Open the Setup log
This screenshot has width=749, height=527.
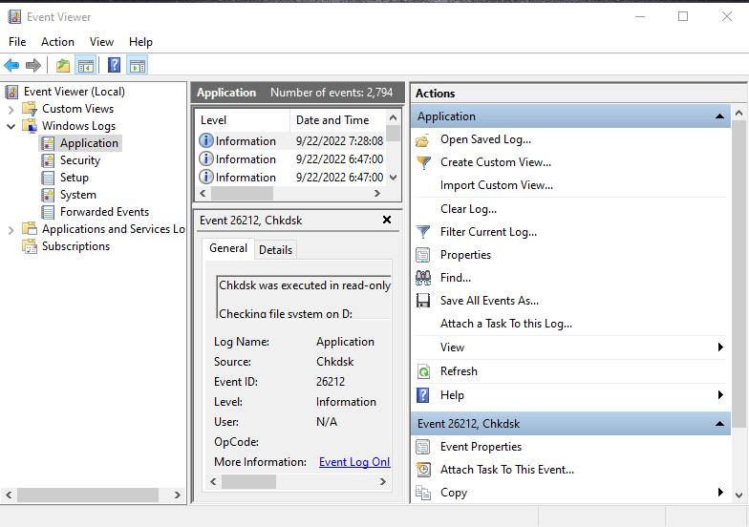coord(75,178)
